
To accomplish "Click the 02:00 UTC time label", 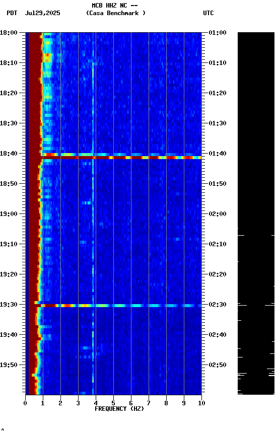I will [x=218, y=214].
